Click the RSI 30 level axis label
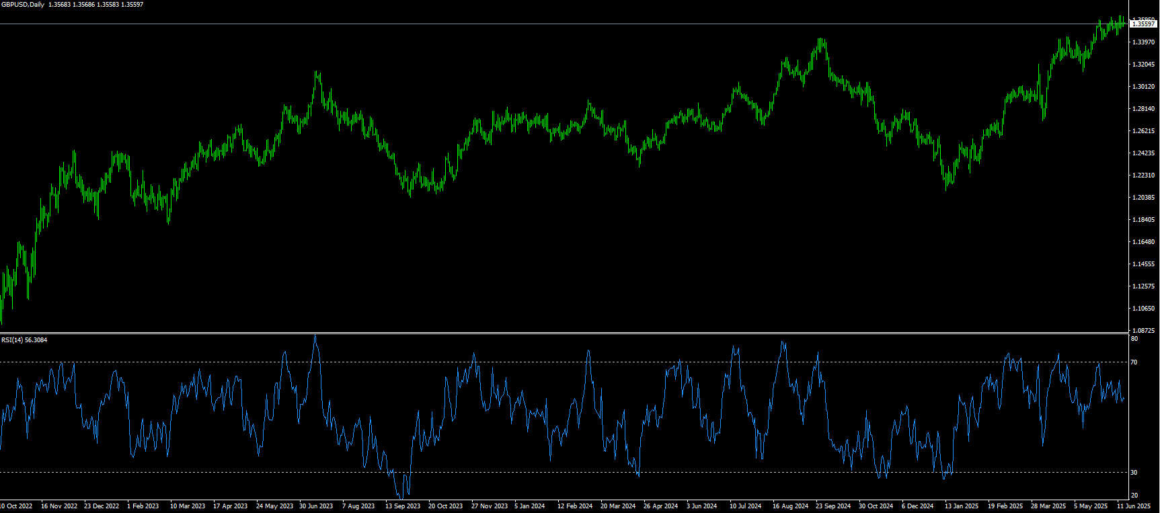The image size is (1160, 513). [x=1134, y=473]
